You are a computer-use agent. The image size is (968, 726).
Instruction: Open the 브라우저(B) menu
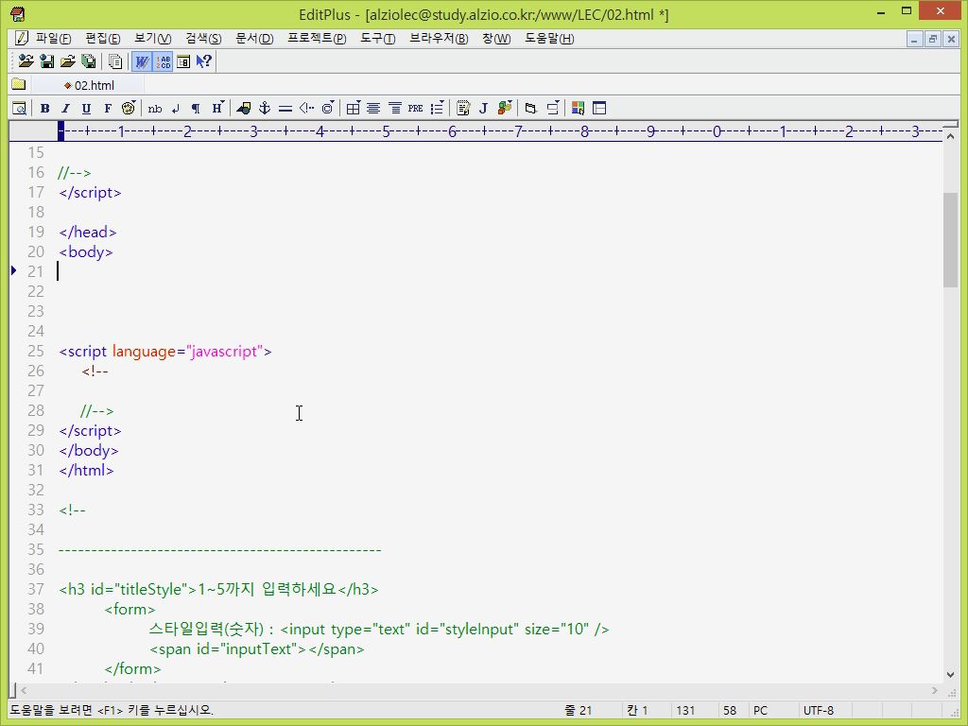tap(439, 38)
